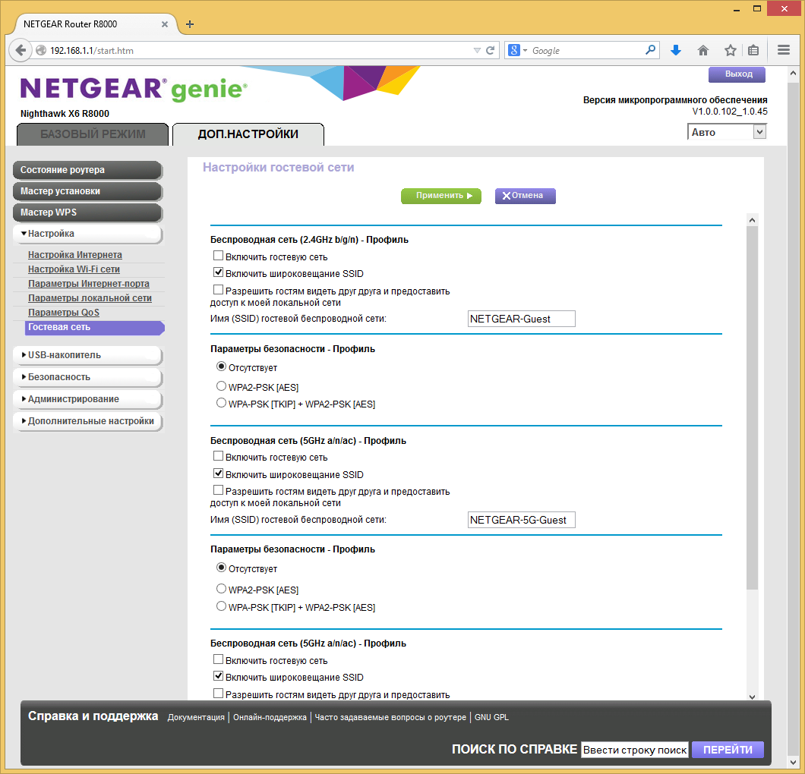This screenshot has height=774, width=805.
Task: Switch to the ДОП.НАСТРОЙКИ tab
Action: [248, 134]
